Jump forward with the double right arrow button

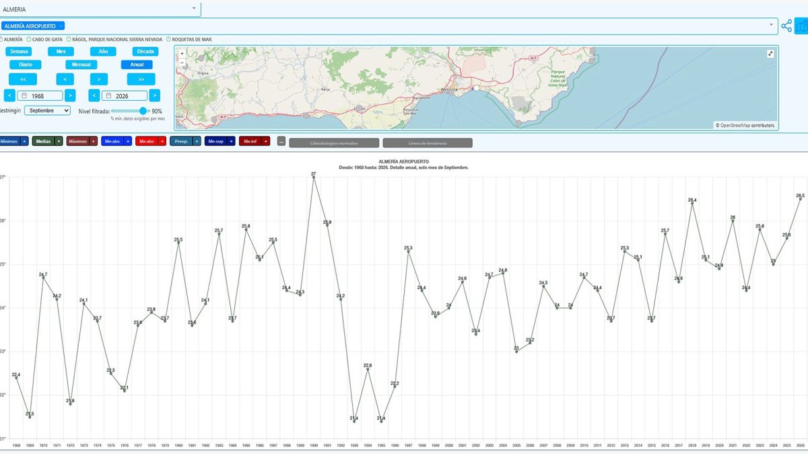pos(141,79)
